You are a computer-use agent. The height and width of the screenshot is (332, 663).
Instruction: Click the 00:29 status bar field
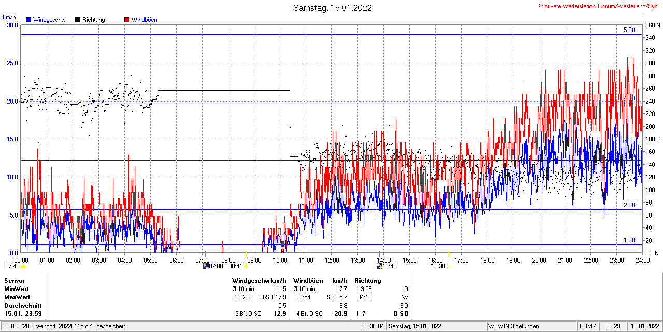pyautogui.click(x=613, y=326)
